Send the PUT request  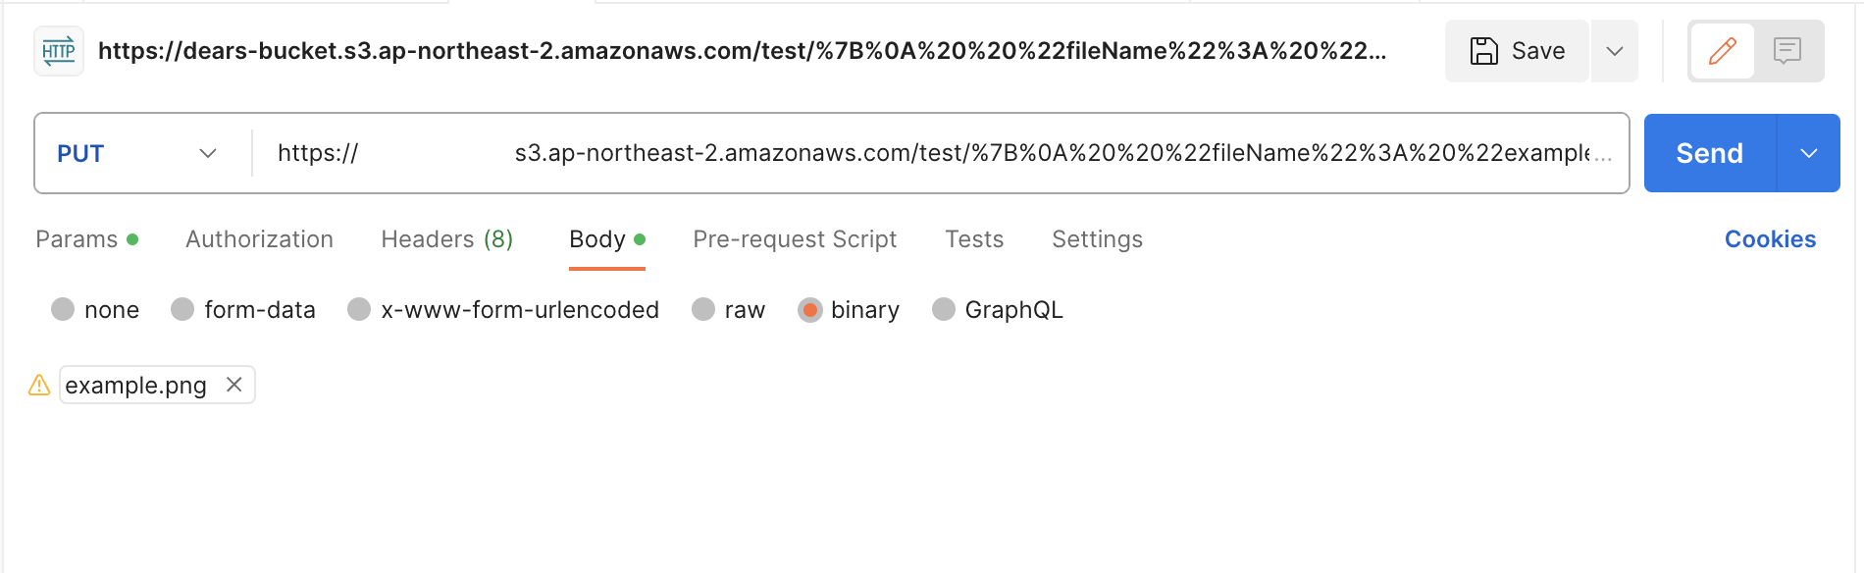coord(1710,153)
